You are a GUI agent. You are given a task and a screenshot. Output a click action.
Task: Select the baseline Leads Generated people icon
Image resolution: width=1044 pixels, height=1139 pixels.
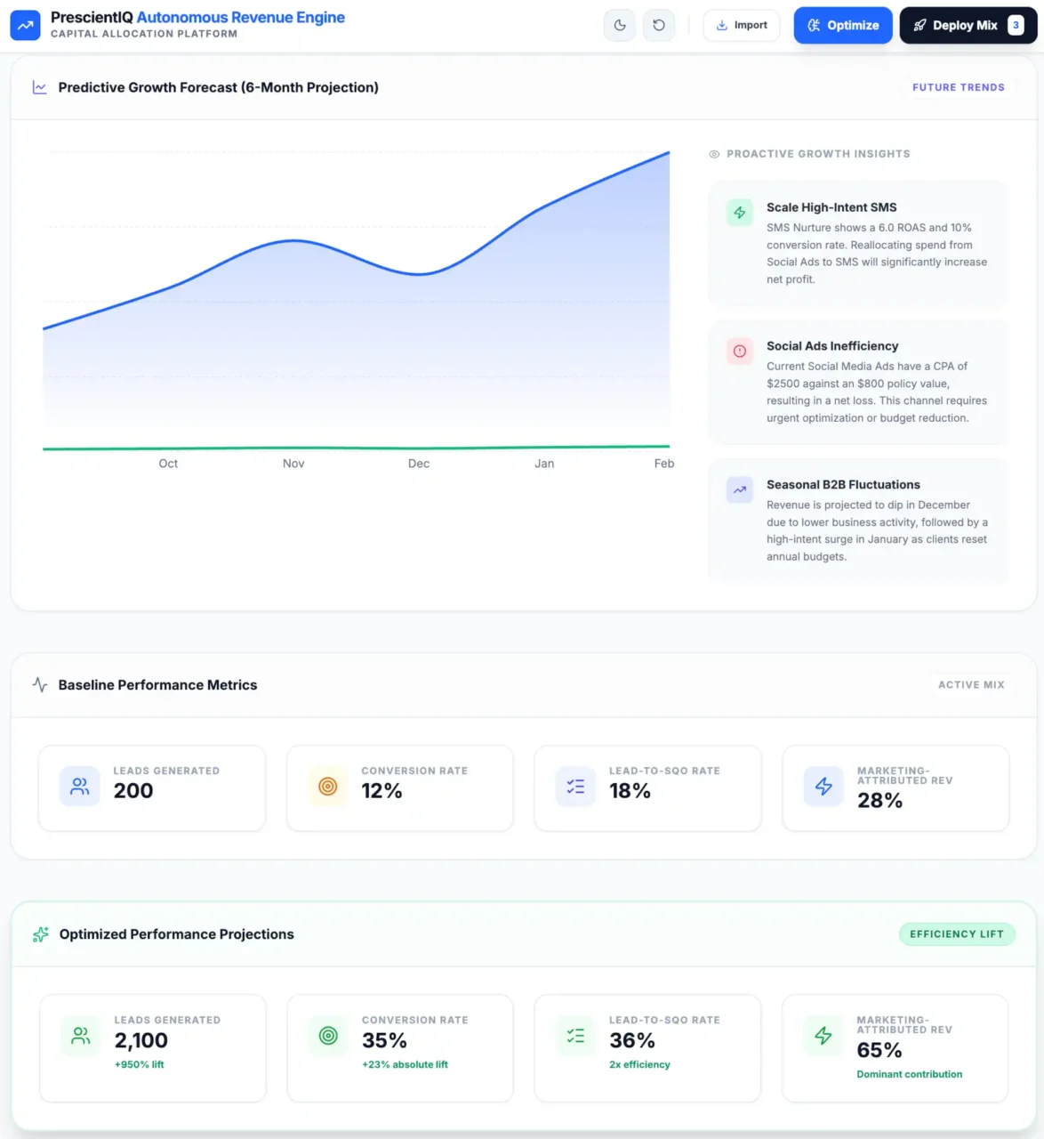click(x=80, y=787)
